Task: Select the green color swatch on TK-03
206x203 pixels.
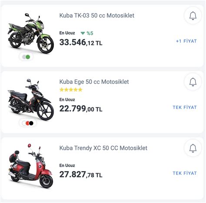Action: pos(28,57)
